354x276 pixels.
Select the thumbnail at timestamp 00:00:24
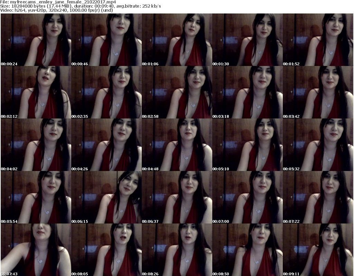[x=36, y=40]
